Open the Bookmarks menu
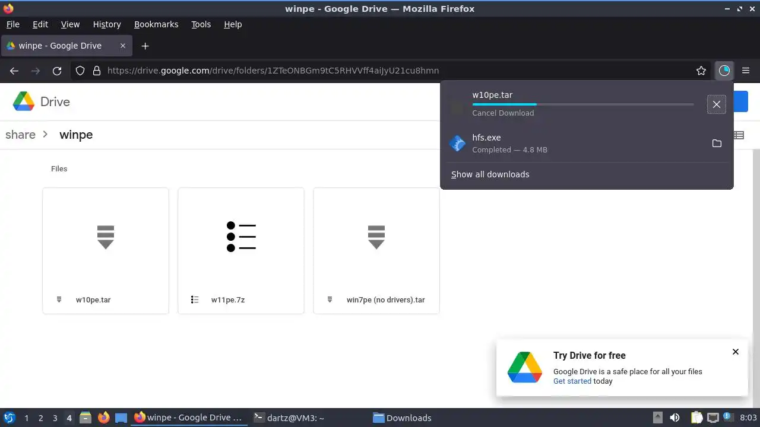Viewport: 760px width, 427px height. [x=156, y=24]
